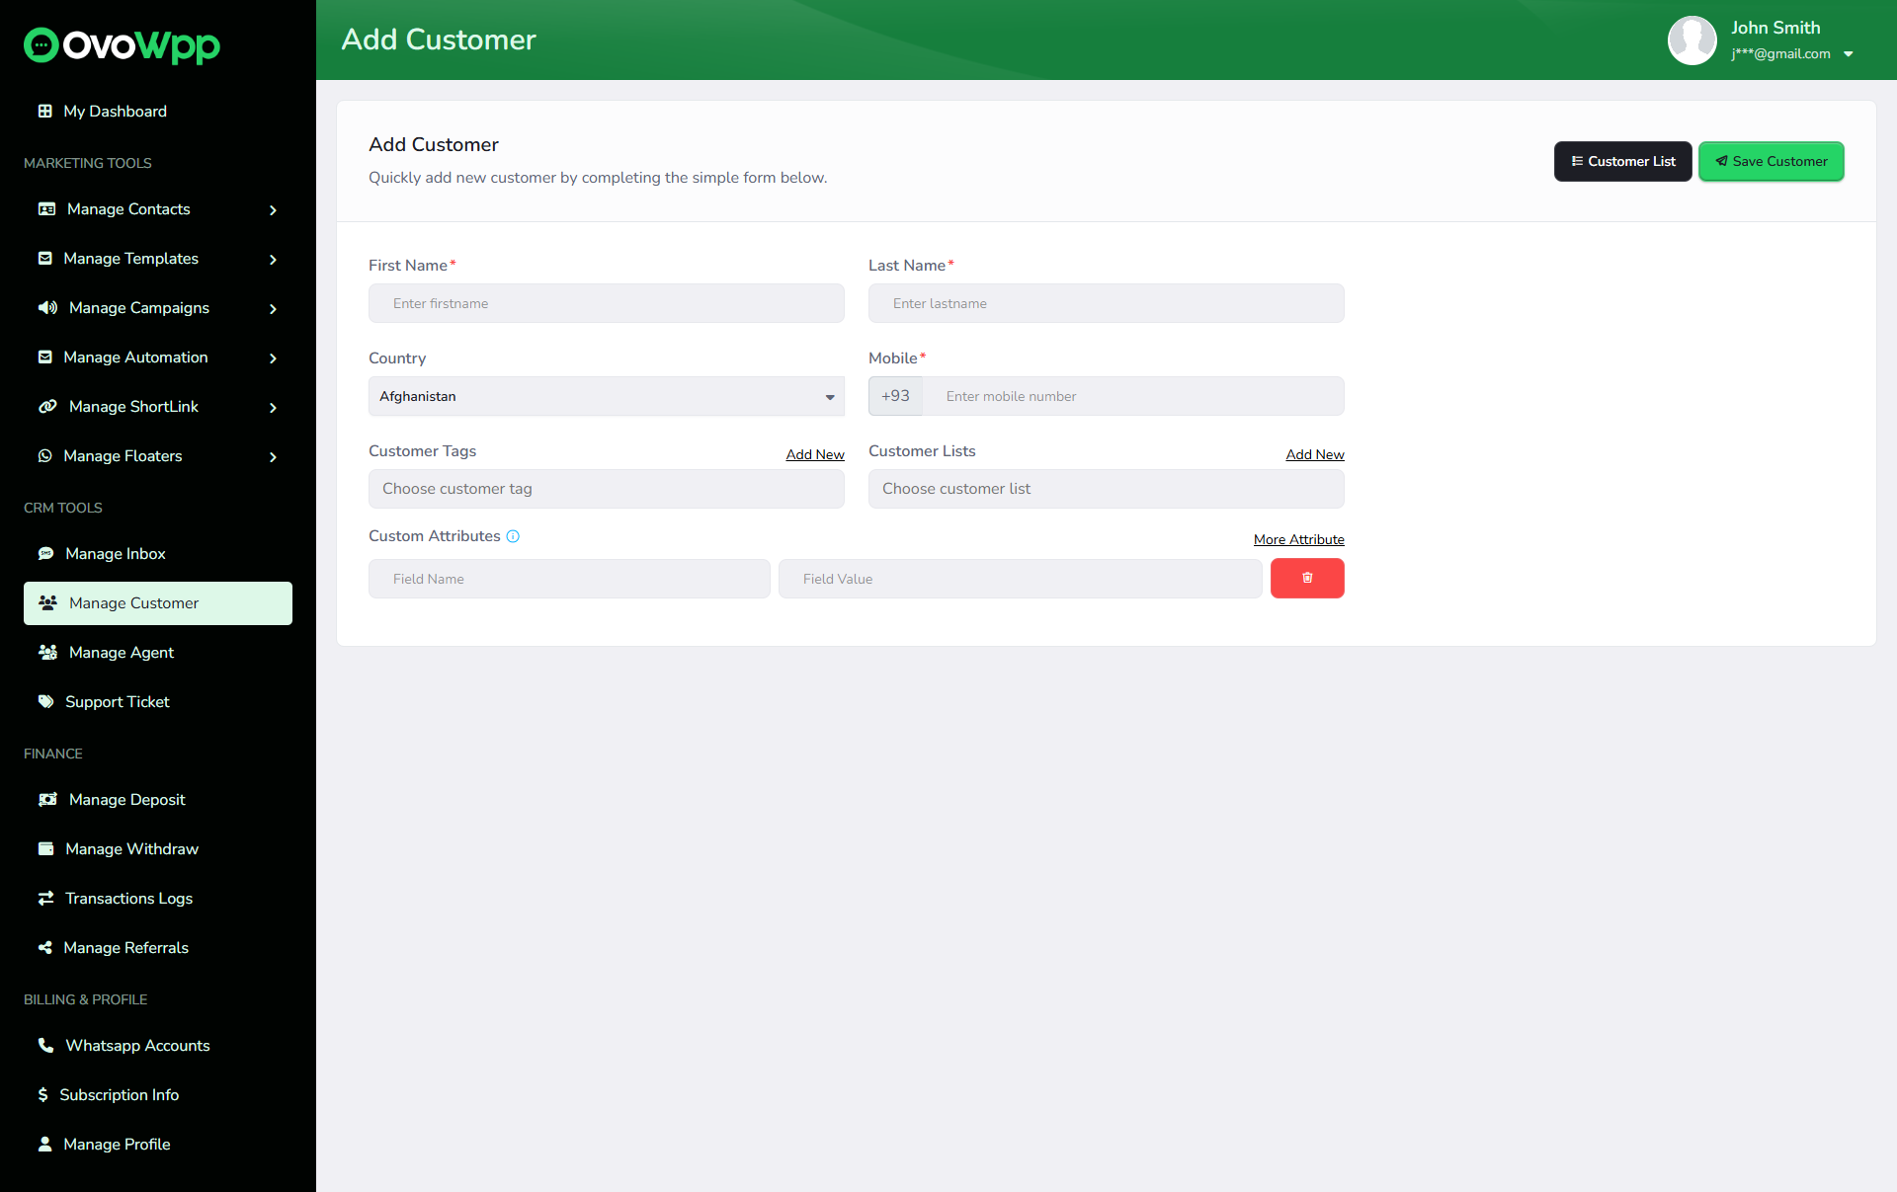The image size is (1897, 1192).
Task: Click the John Smith profile avatar
Action: pos(1691,40)
